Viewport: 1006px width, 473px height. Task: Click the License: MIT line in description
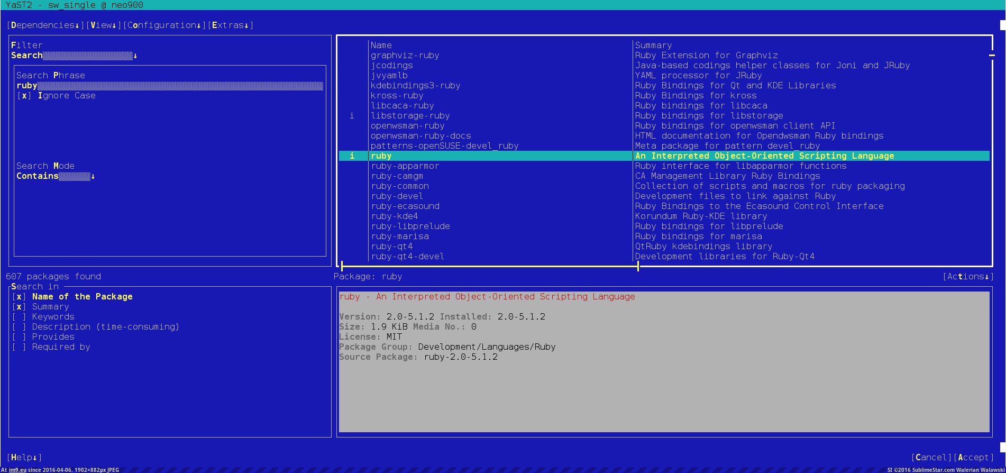point(371,337)
